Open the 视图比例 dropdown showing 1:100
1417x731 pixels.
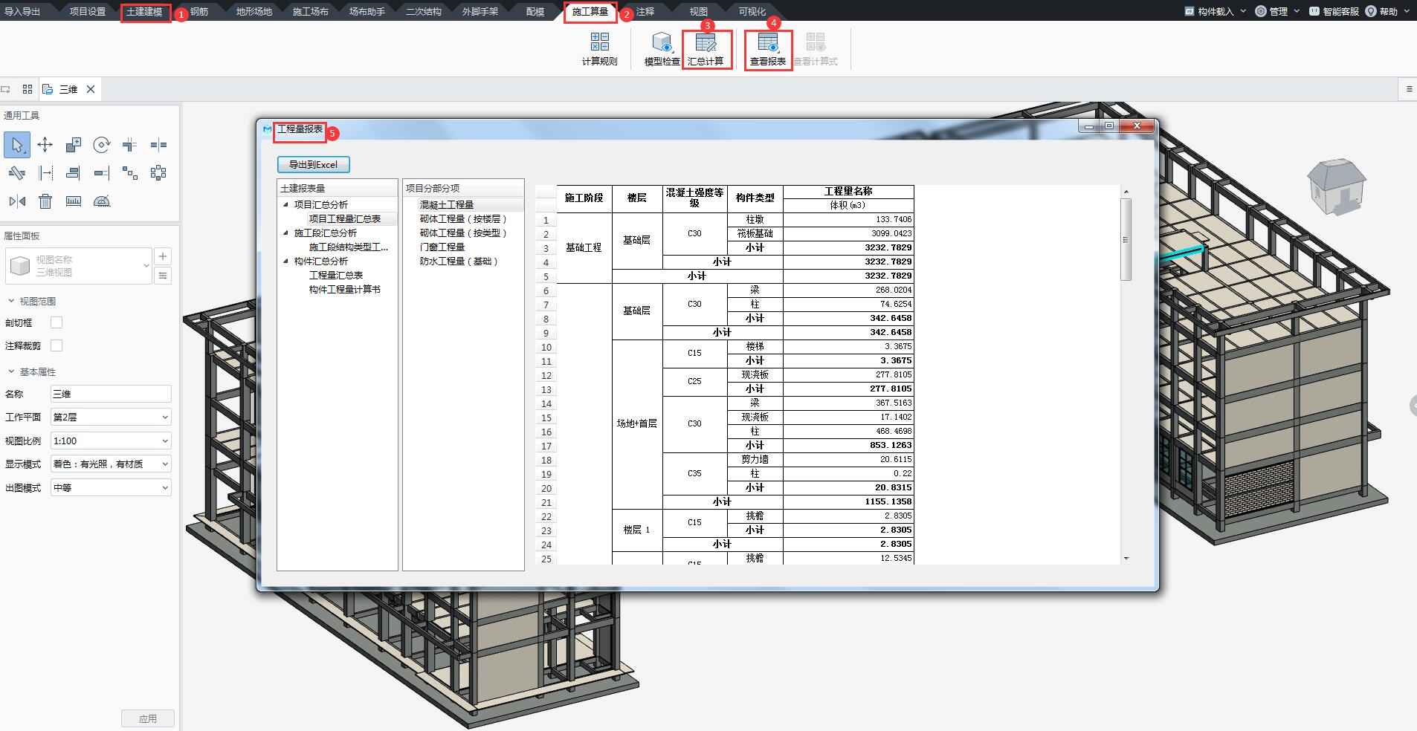110,440
